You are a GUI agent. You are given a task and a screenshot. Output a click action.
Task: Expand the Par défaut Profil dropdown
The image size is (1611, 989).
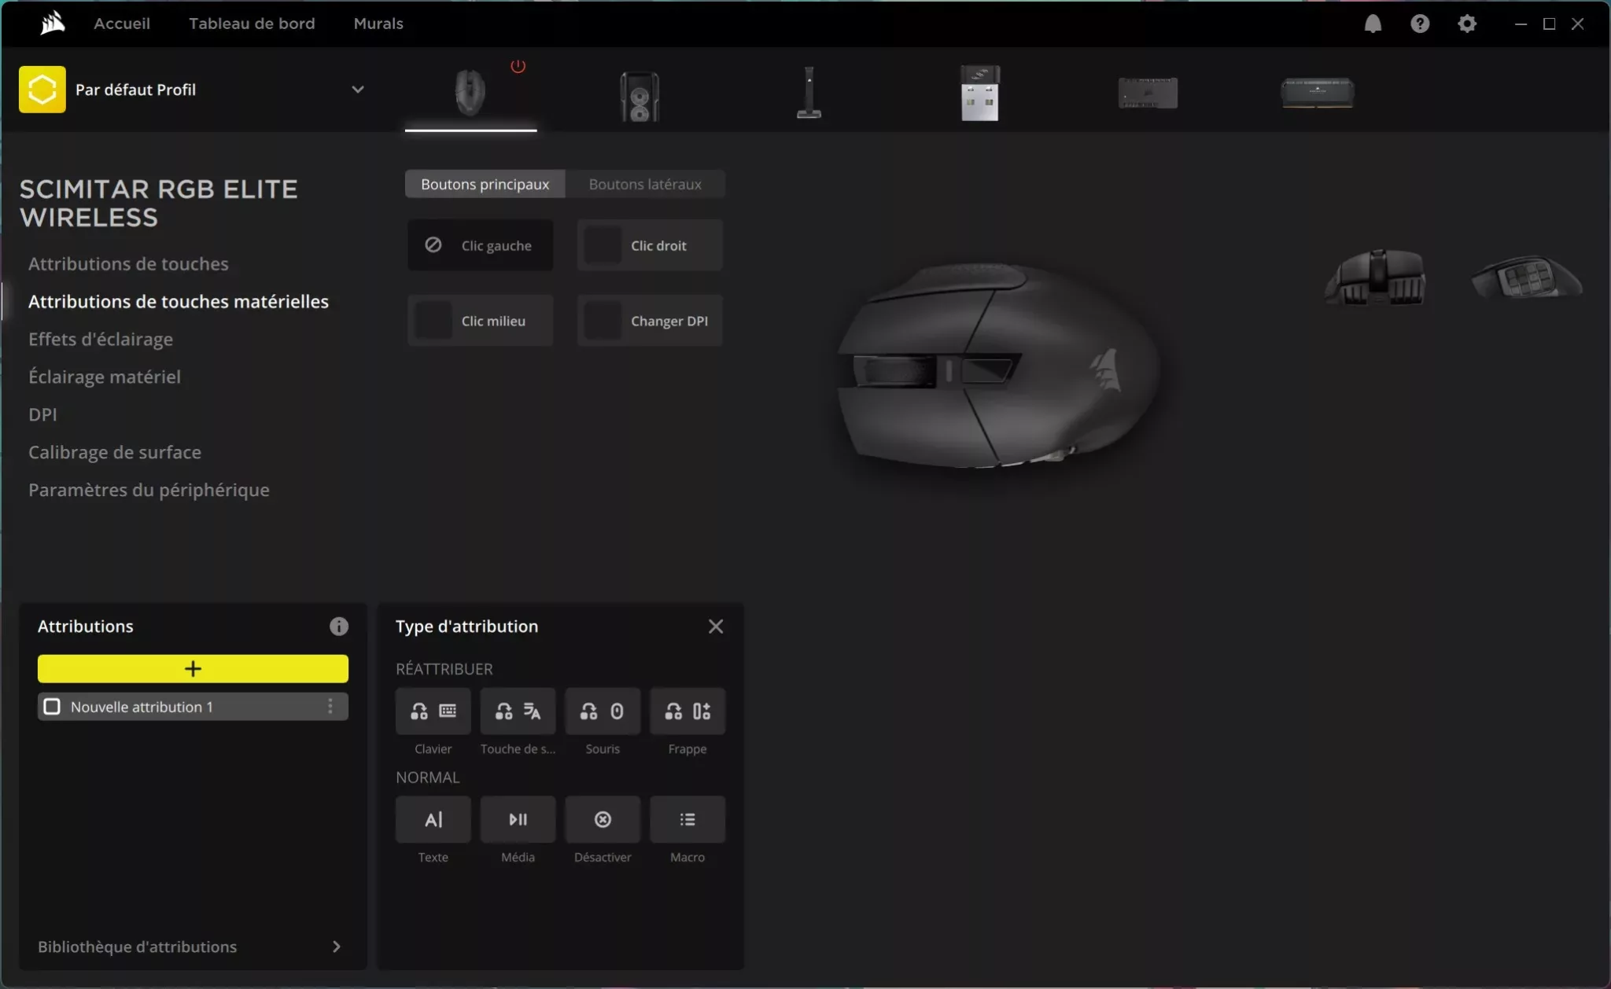point(358,89)
